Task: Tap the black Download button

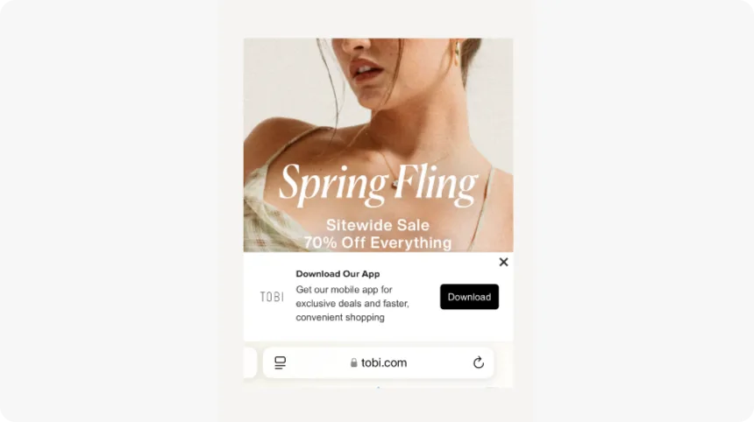Action: click(x=469, y=297)
